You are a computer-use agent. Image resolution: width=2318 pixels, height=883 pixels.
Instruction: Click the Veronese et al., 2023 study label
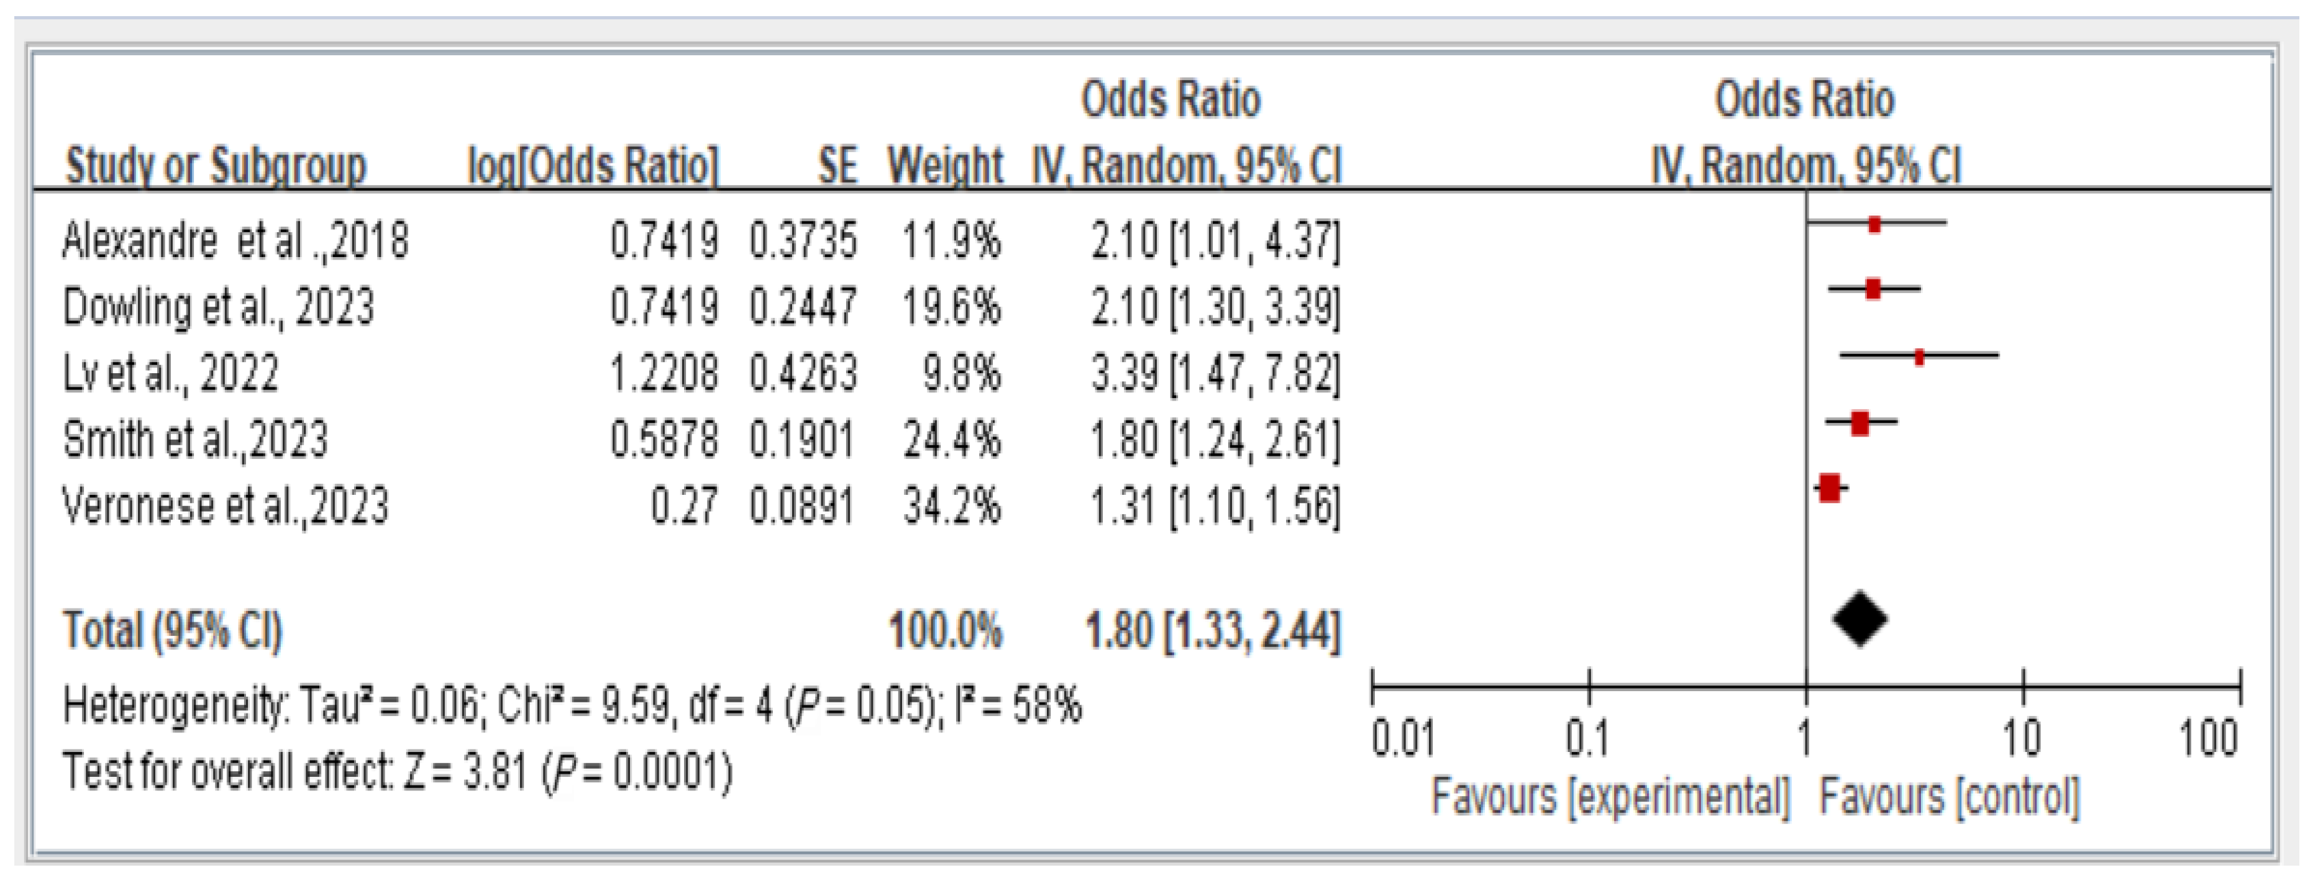(225, 506)
